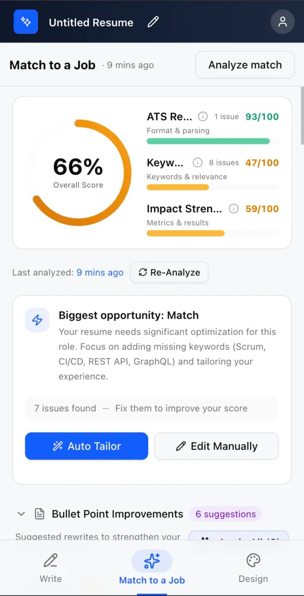304x596 pixels.
Task: Select the Design palette icon in bottom navigation
Action: (253, 561)
